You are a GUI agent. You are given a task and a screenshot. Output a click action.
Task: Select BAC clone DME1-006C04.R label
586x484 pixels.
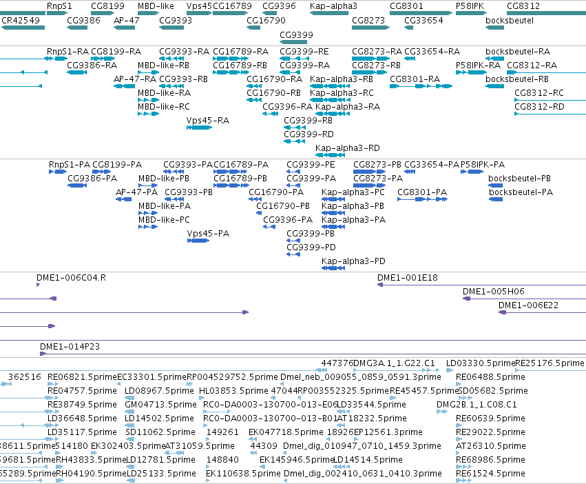click(71, 277)
